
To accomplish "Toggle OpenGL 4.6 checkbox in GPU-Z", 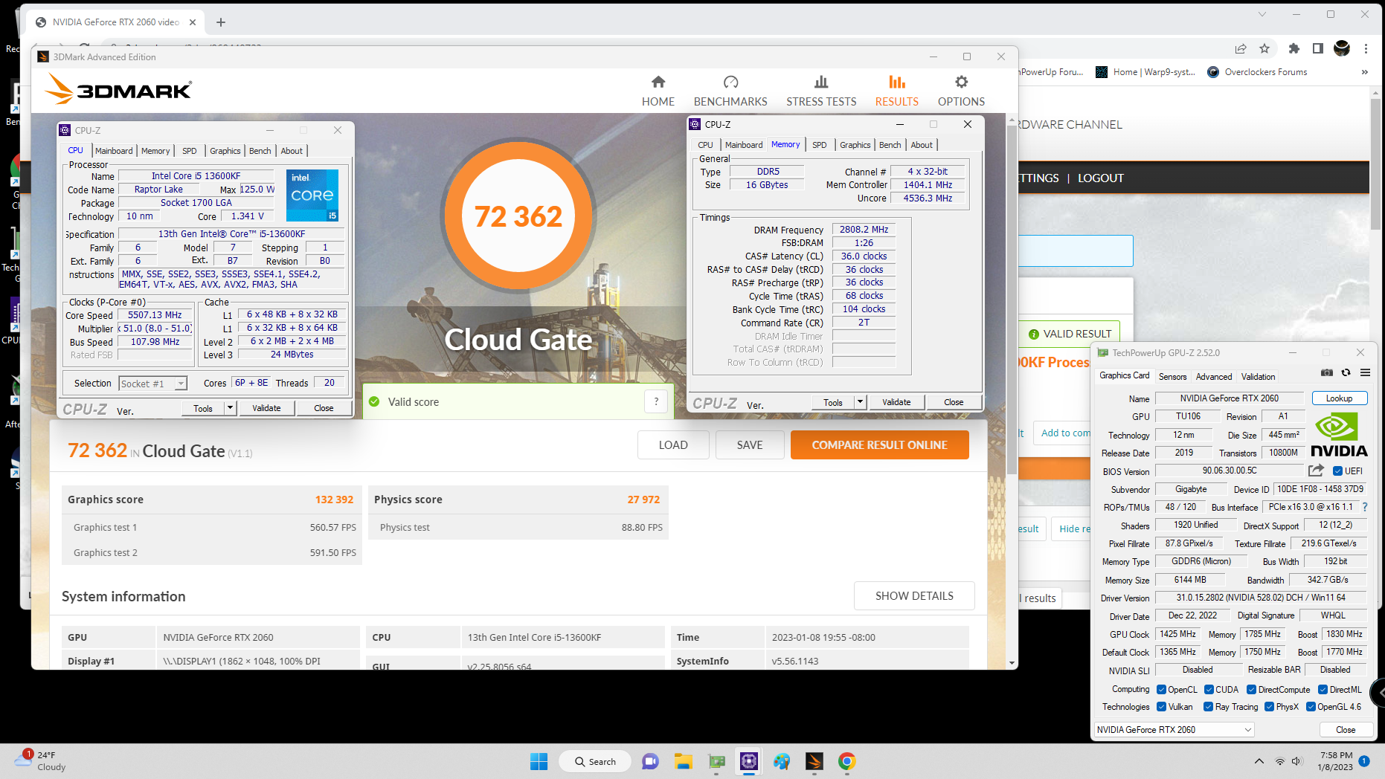I will [x=1311, y=706].
